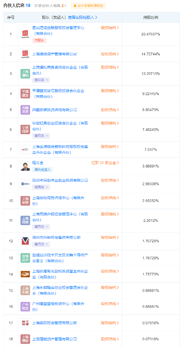Click the 持股比例 column header
This screenshot has width=180, height=347.
click(151, 17)
